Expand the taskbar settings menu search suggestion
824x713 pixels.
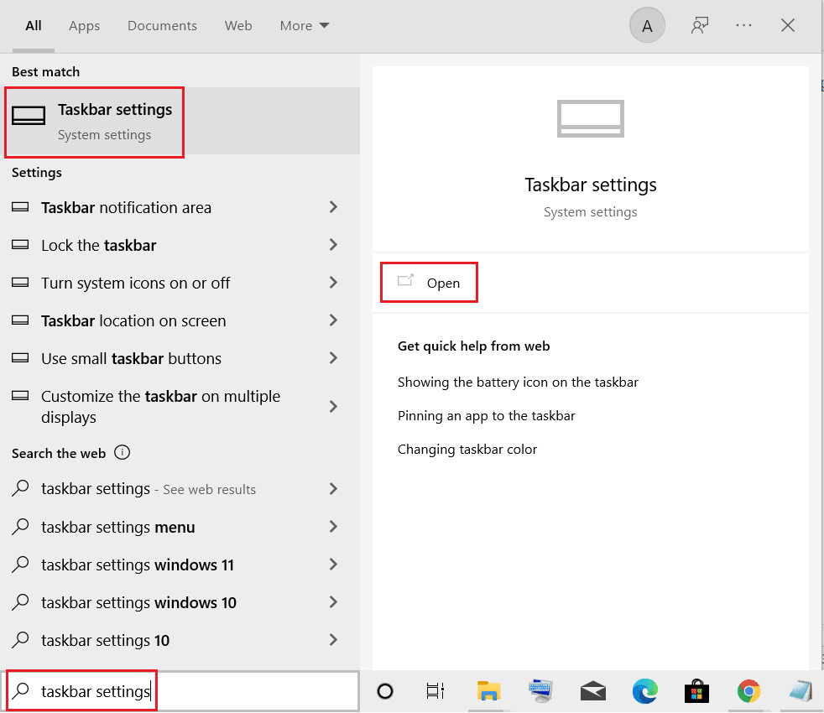coord(118,527)
